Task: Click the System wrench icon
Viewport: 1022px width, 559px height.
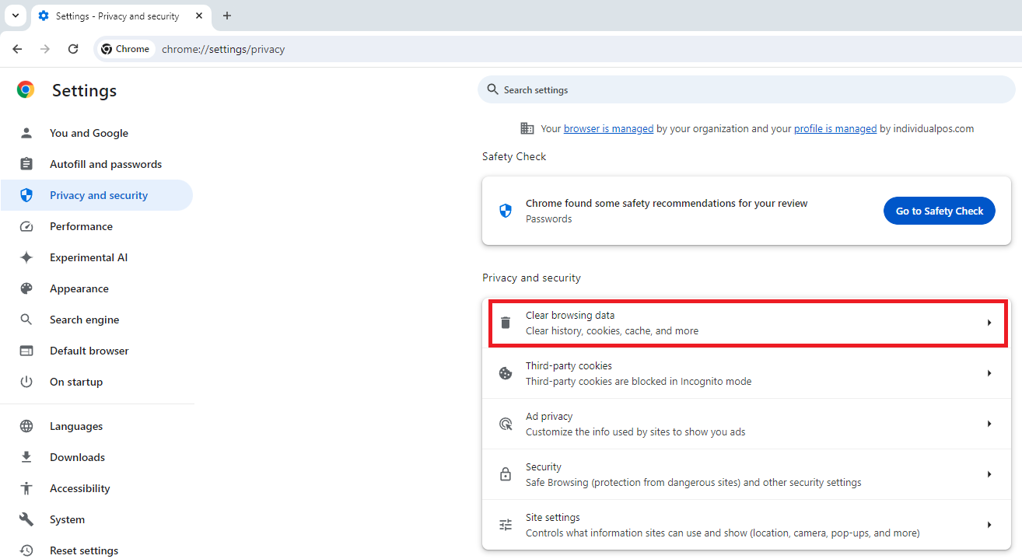Action: pos(26,519)
